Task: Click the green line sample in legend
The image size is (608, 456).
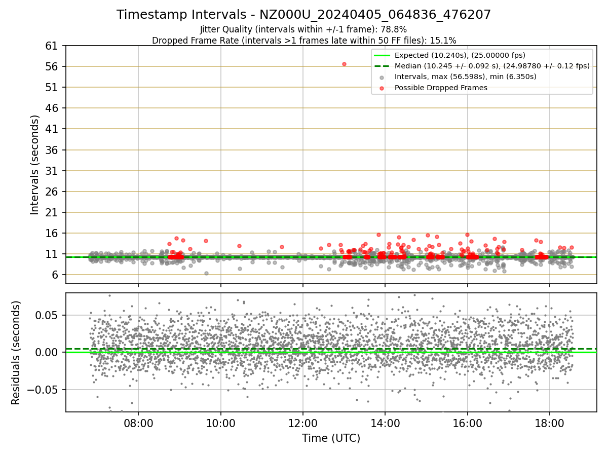Action: (x=382, y=55)
